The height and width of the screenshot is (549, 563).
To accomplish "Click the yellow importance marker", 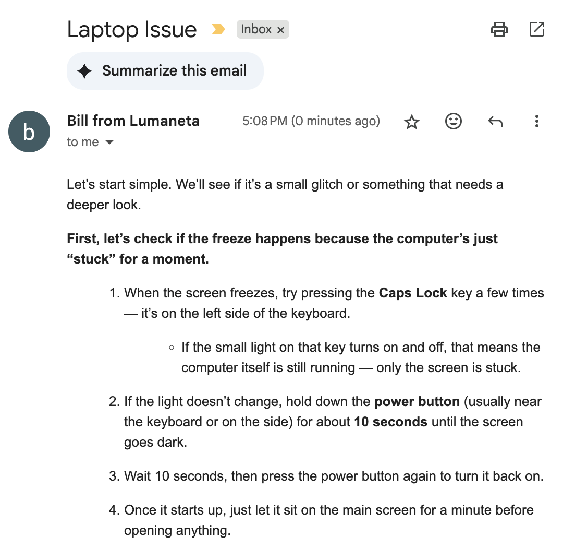I will click(218, 30).
